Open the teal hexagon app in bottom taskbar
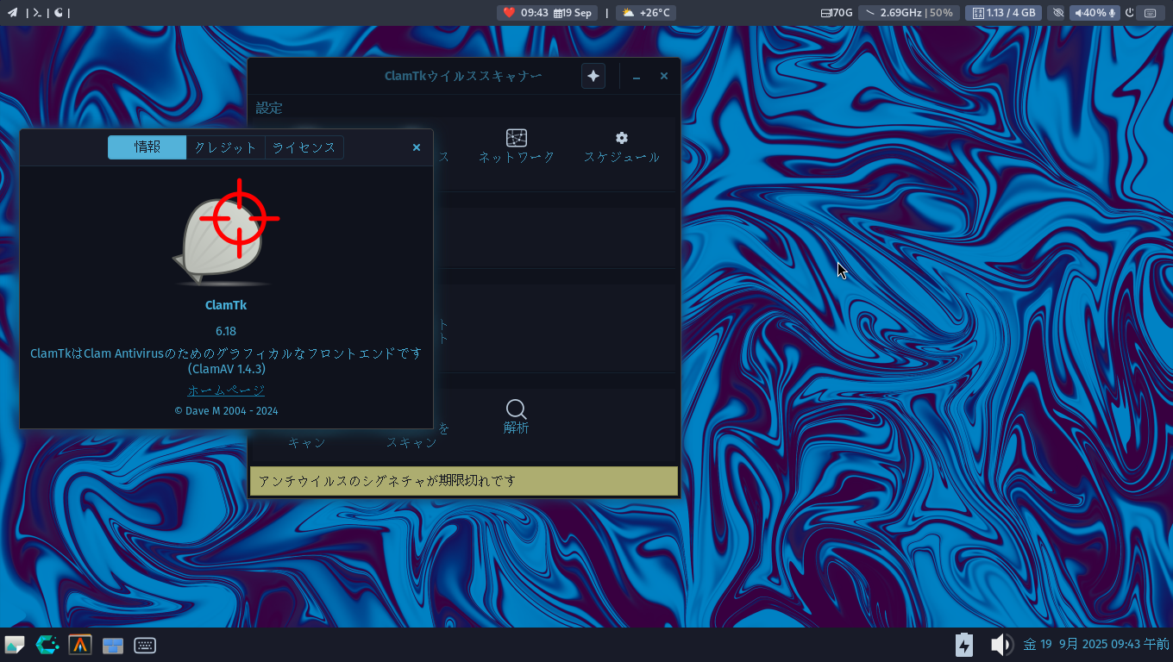 tap(47, 645)
